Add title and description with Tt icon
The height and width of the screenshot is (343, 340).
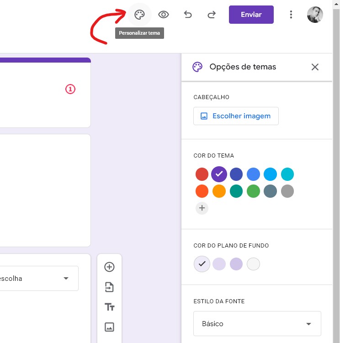pos(109,307)
